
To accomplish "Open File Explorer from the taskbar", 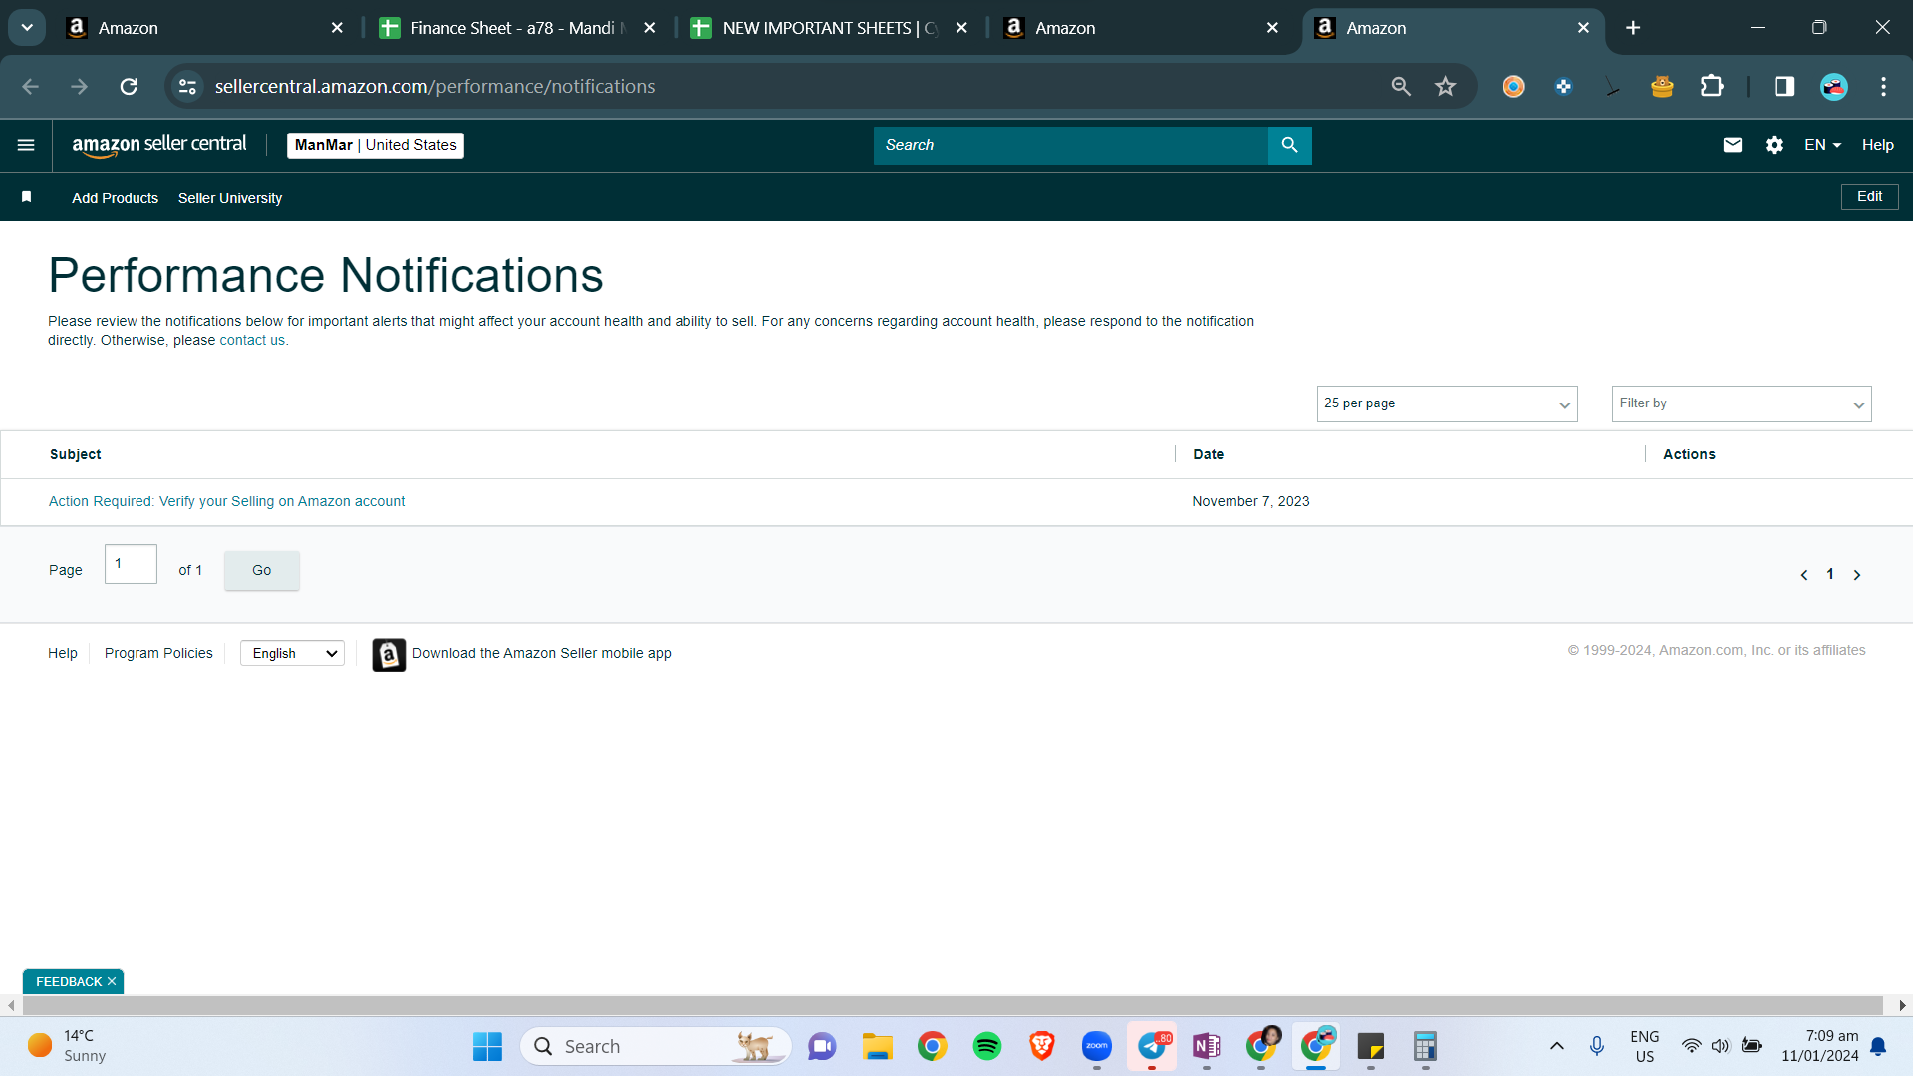I will tap(877, 1046).
